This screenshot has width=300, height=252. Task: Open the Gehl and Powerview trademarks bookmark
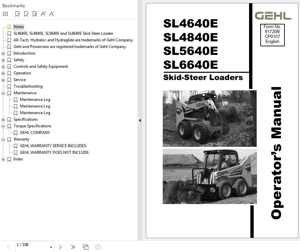coord(70,47)
